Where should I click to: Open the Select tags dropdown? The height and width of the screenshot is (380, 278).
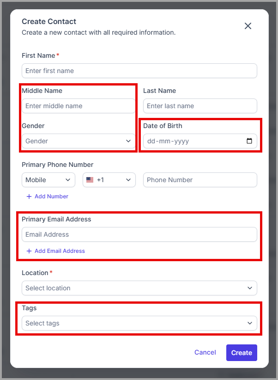[x=139, y=323]
